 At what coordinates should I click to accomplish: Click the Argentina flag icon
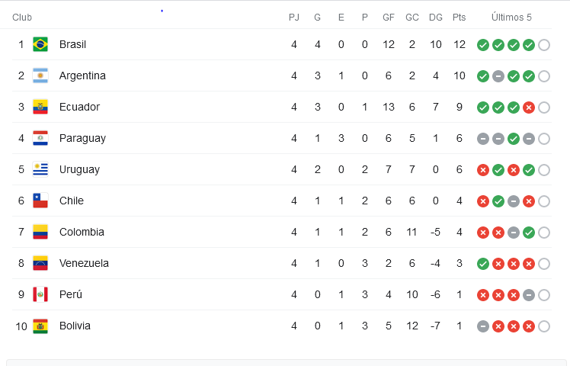pyautogui.click(x=40, y=75)
